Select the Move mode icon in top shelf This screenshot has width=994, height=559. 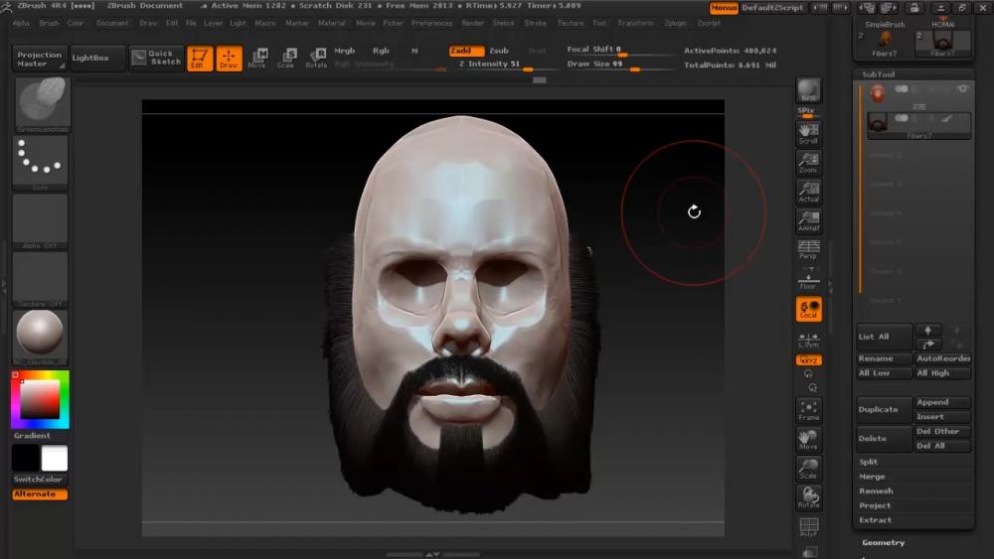coord(257,58)
